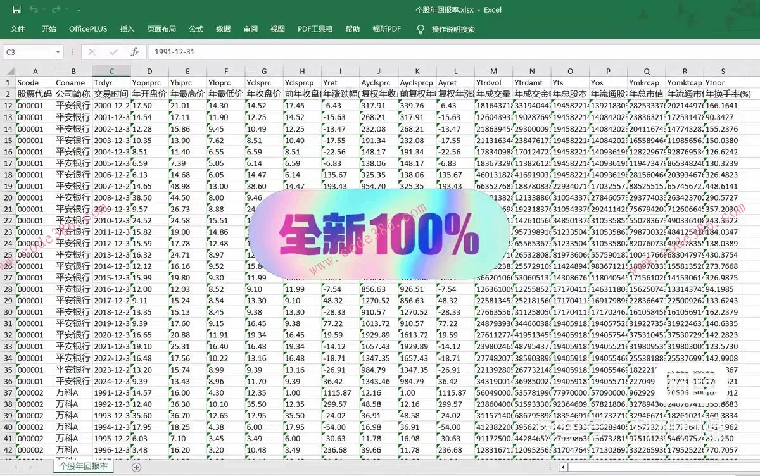
Task: Open the 数据 tab
Action: tap(223, 29)
